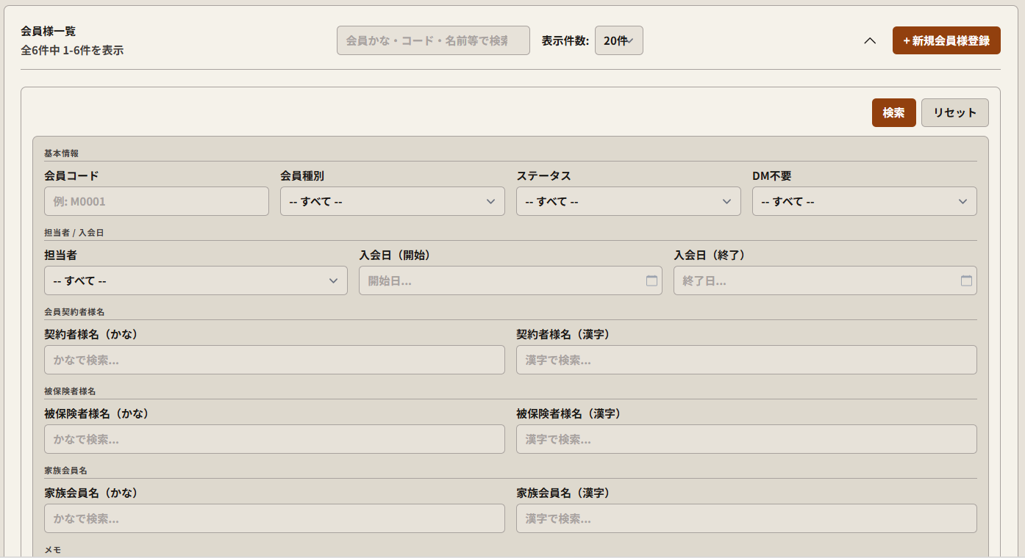Open the 会員種別 dropdown
The image size is (1025, 558).
392,201
